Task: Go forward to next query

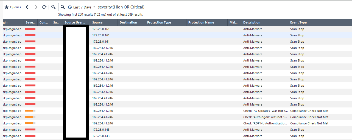Action: [x=36, y=7]
